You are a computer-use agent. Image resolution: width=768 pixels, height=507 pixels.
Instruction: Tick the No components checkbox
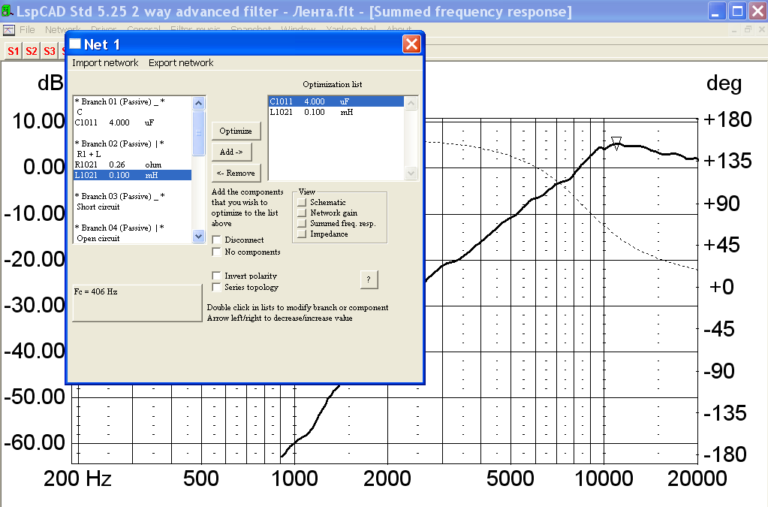[216, 252]
